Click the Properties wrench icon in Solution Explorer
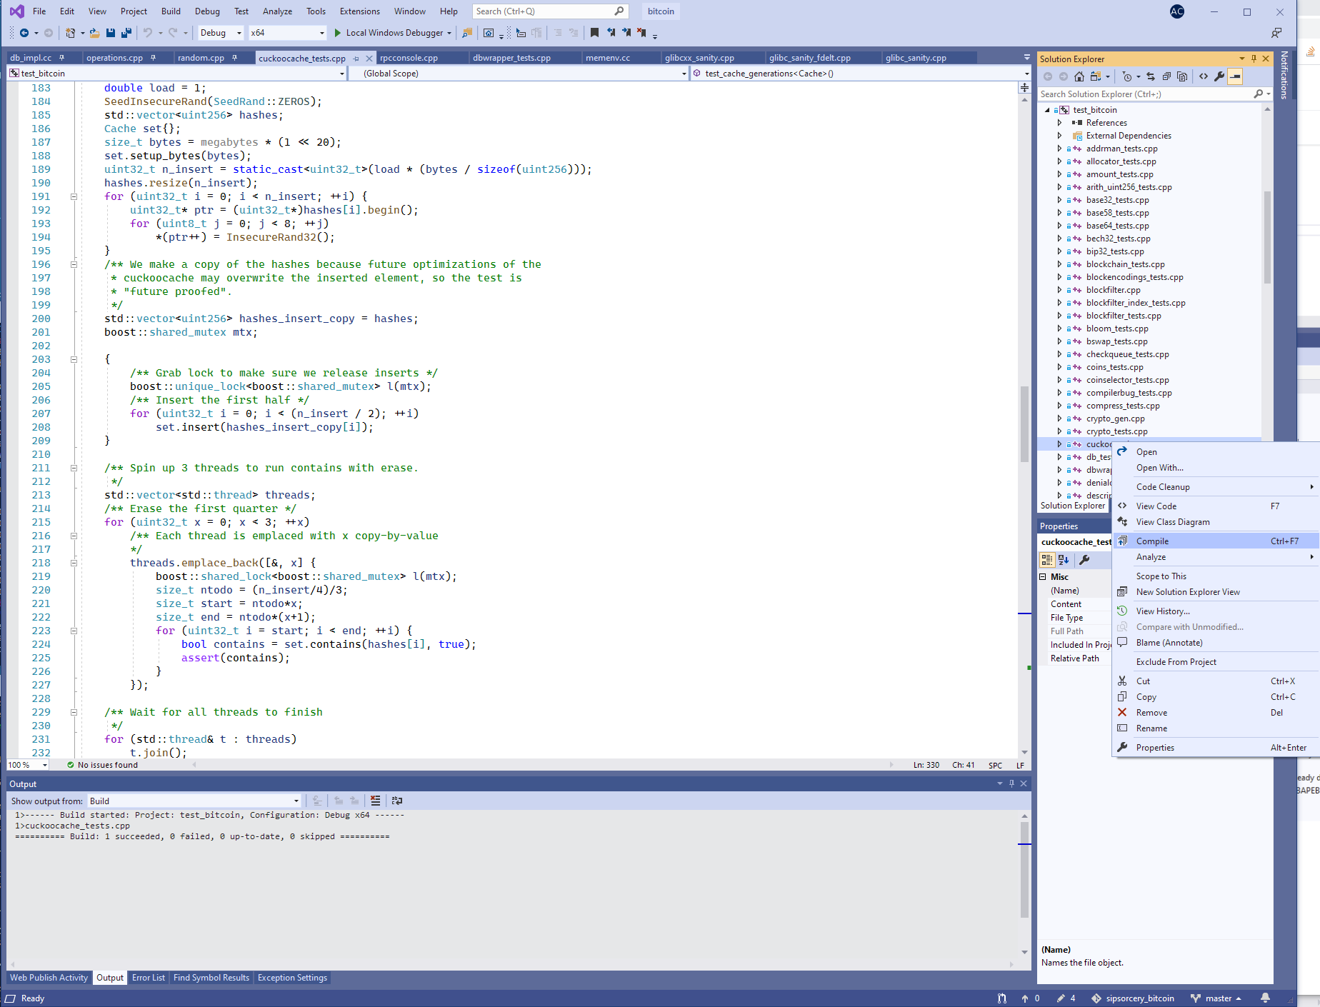This screenshot has width=1320, height=1007. pos(1220,76)
